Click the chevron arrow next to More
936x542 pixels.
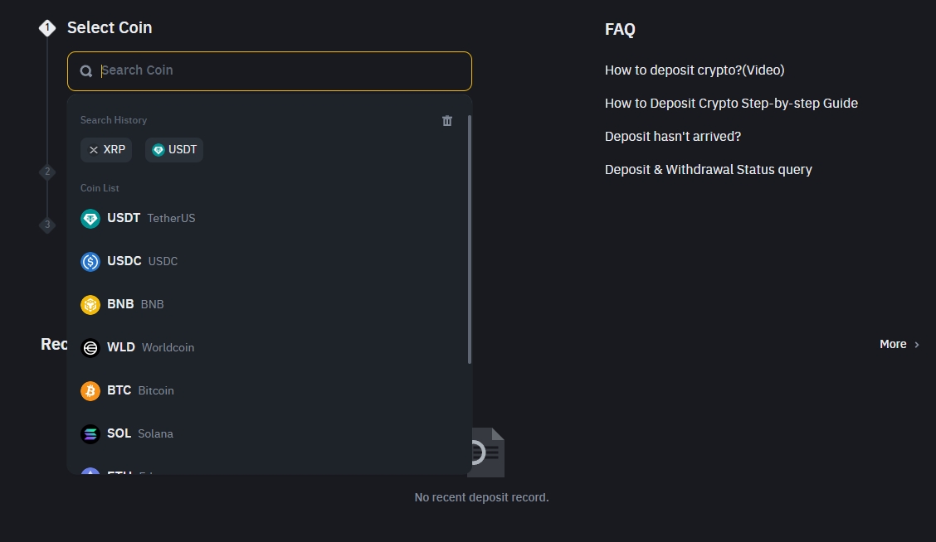click(x=917, y=345)
